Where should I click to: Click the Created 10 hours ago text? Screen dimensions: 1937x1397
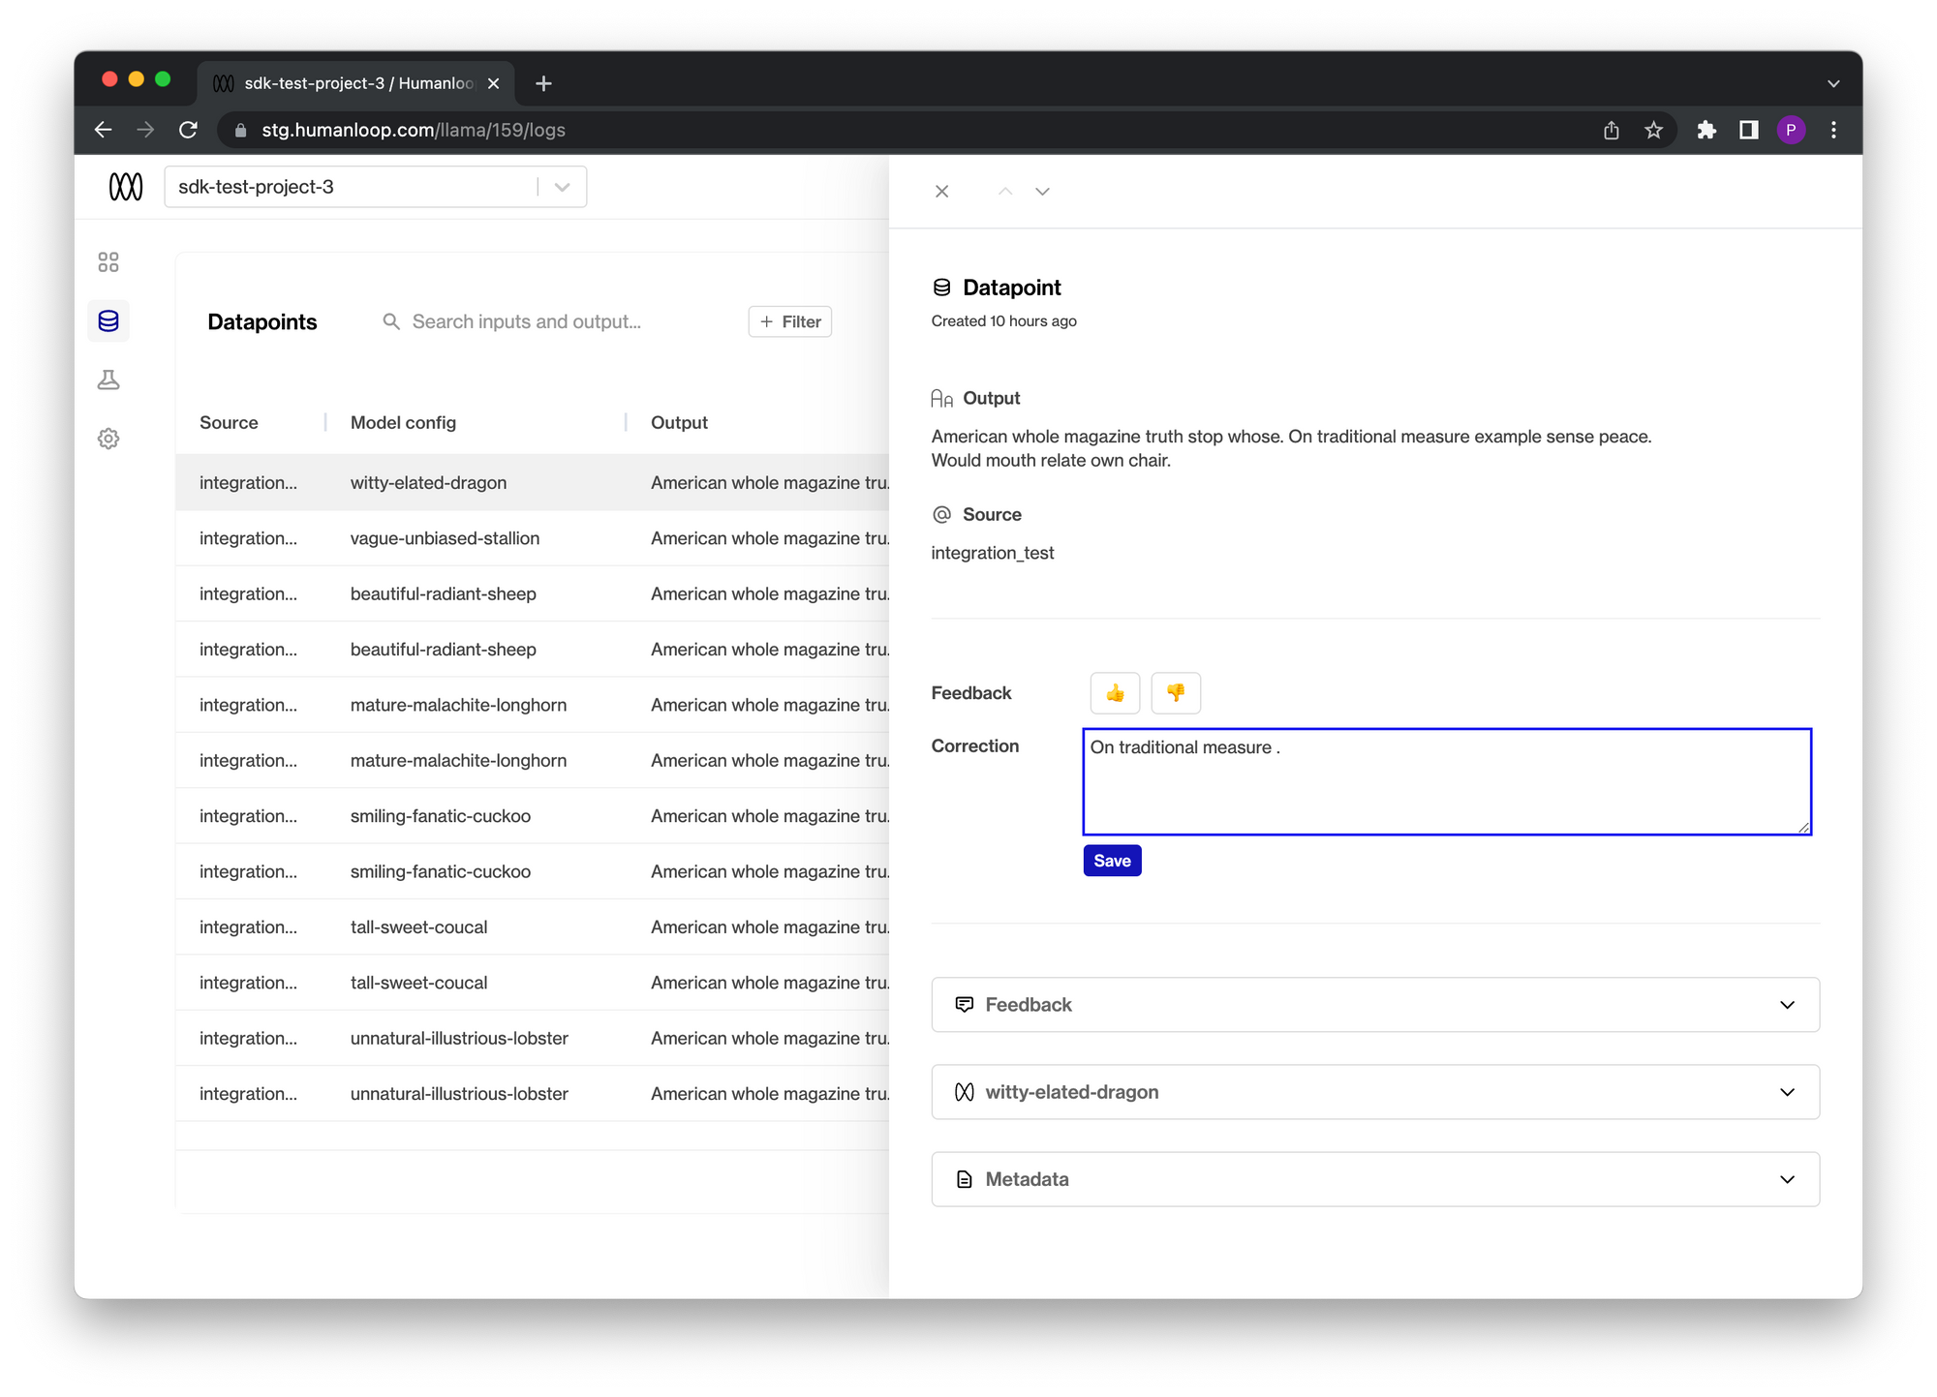1003,320
